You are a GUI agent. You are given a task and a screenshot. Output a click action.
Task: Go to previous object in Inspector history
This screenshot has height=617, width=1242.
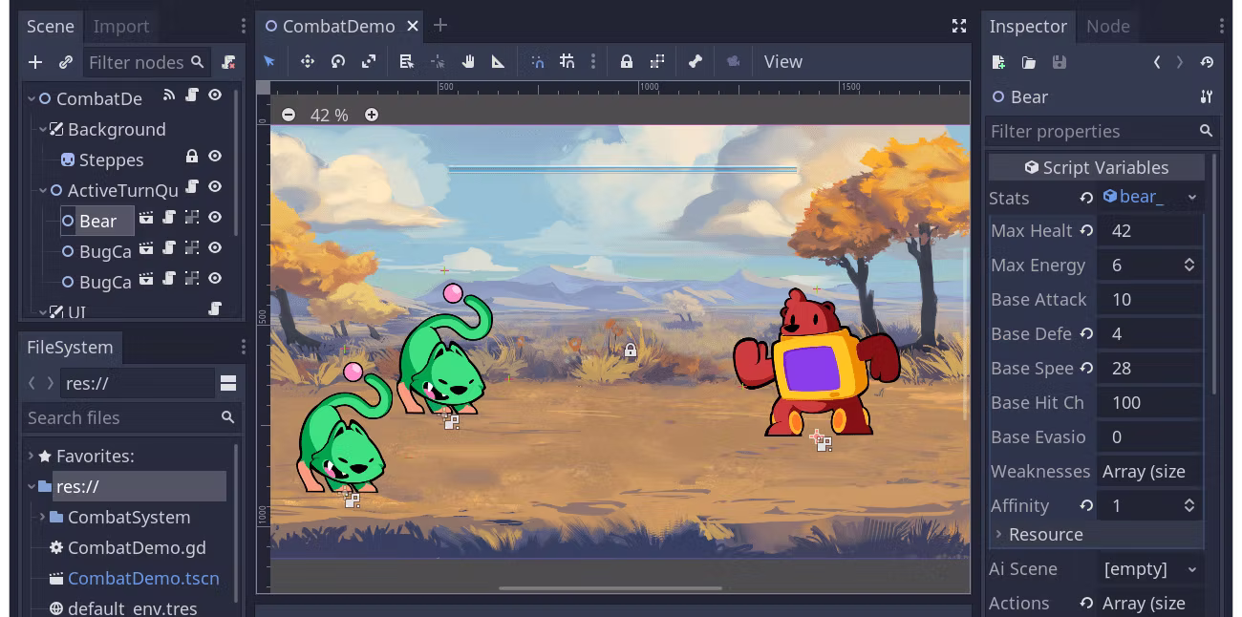(1157, 62)
